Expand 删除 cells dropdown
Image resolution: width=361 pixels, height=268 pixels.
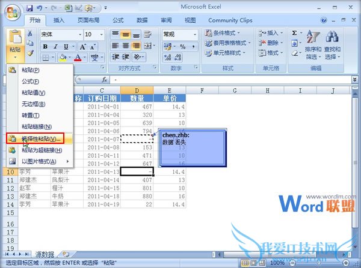point(282,43)
